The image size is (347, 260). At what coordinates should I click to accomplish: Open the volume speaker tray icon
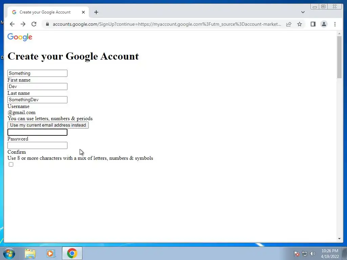point(313,254)
